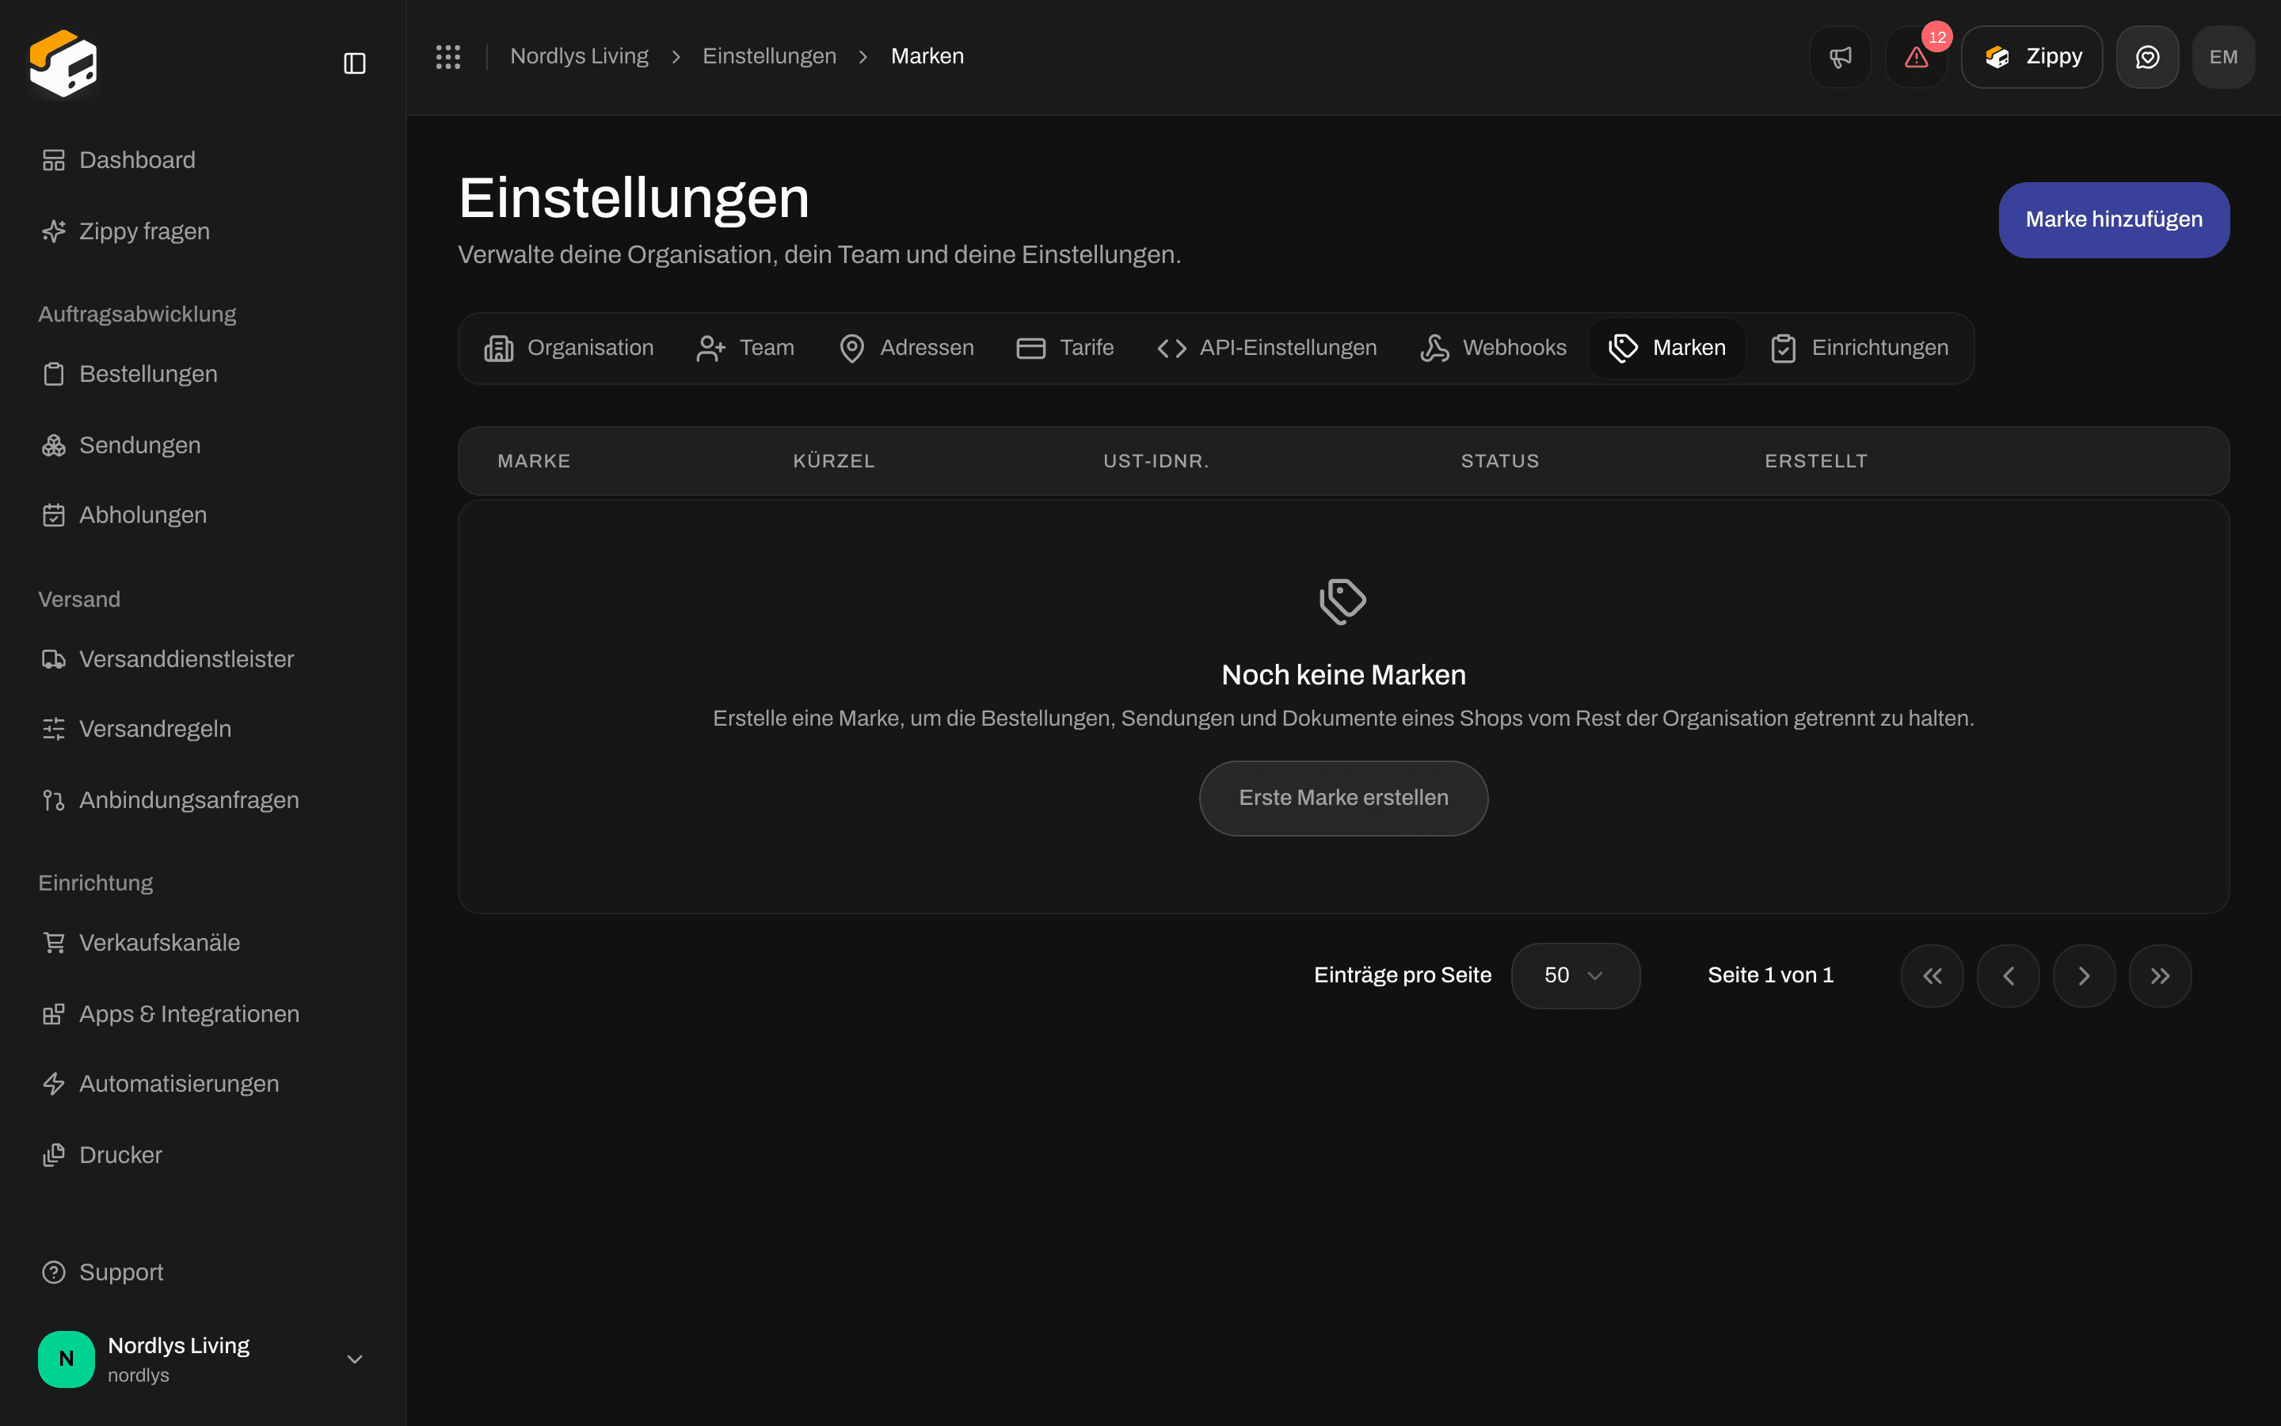Collapse the sidebar with the panel icon
This screenshot has height=1426, width=2281.
pyautogui.click(x=354, y=63)
